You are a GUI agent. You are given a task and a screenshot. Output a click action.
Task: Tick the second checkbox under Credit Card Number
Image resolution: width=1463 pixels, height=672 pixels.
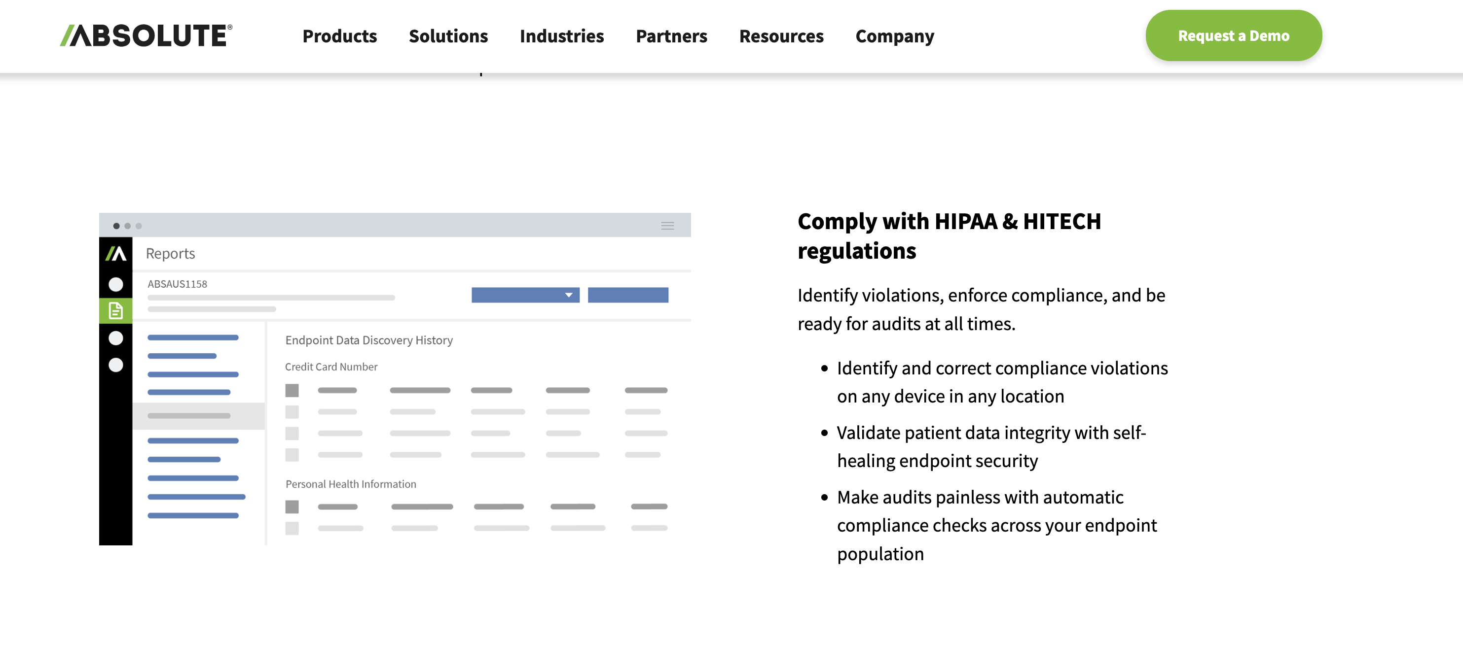(292, 412)
